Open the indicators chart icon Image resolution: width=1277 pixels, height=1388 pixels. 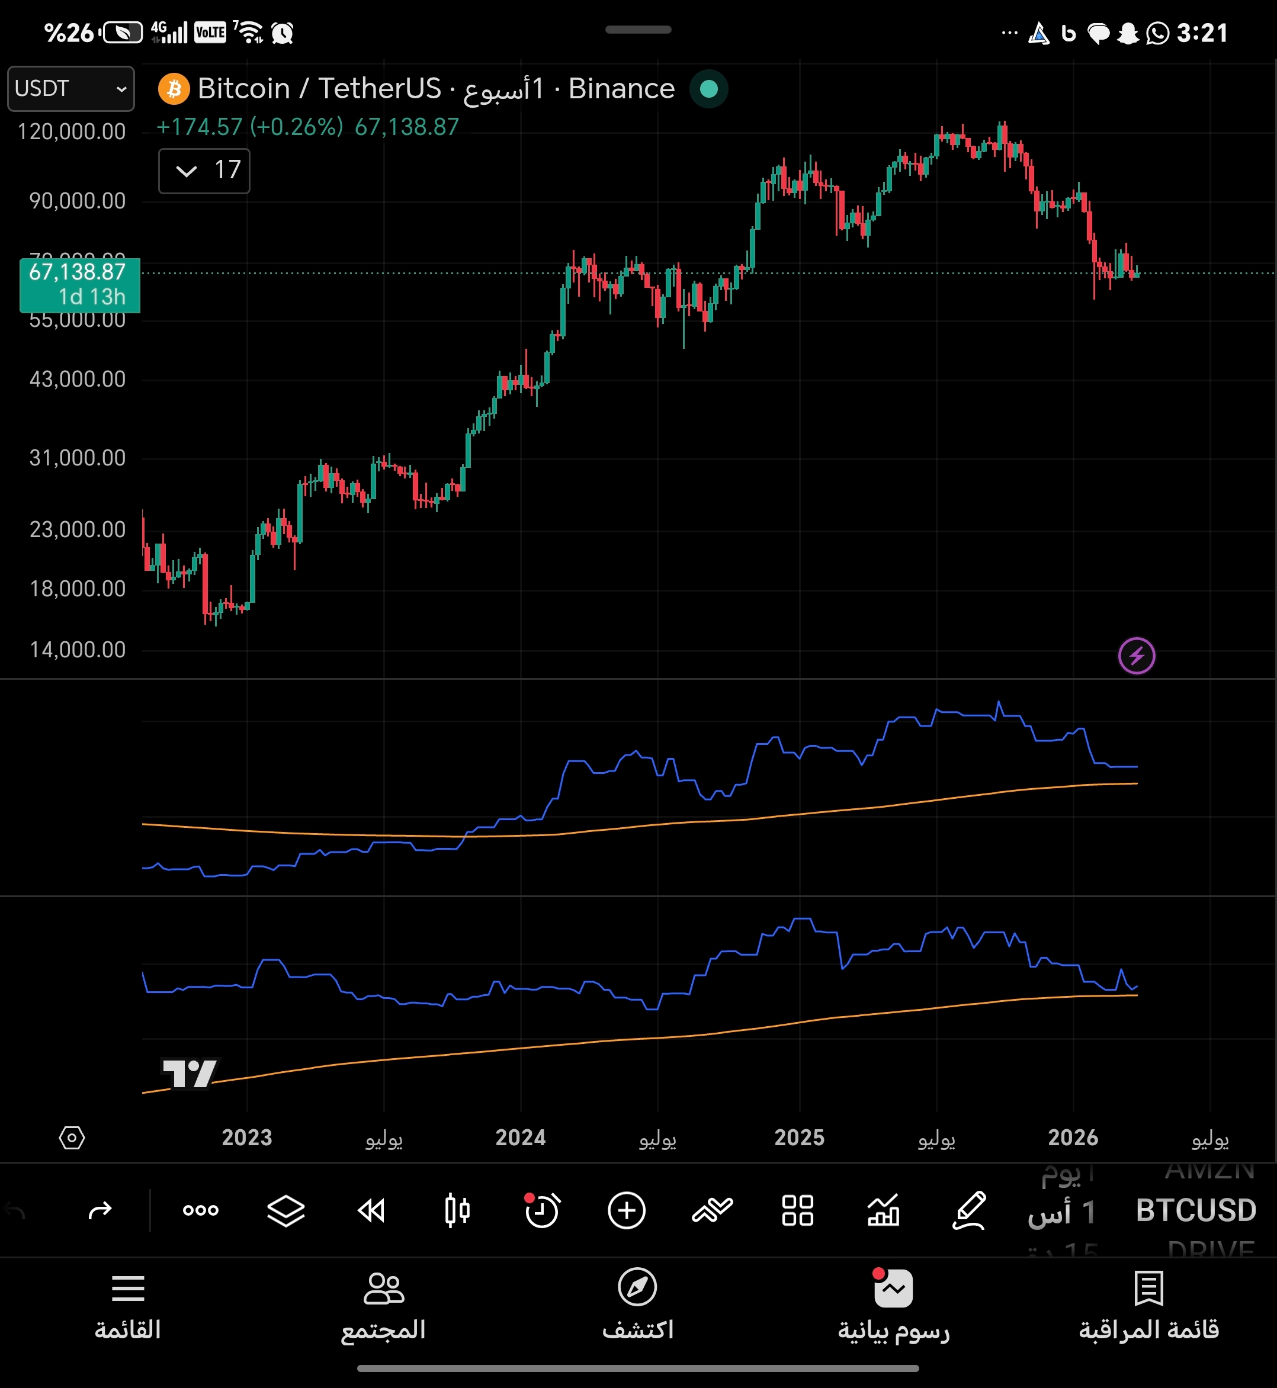click(883, 1210)
